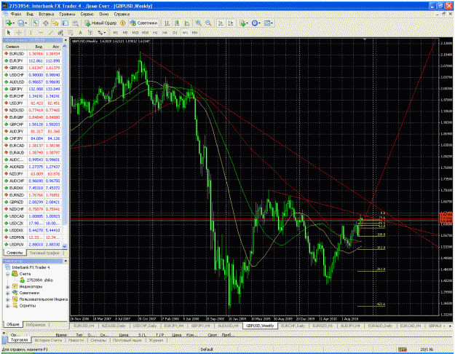Switch to MN monthly timeframe
This screenshot has height=354, width=455.
point(194,33)
